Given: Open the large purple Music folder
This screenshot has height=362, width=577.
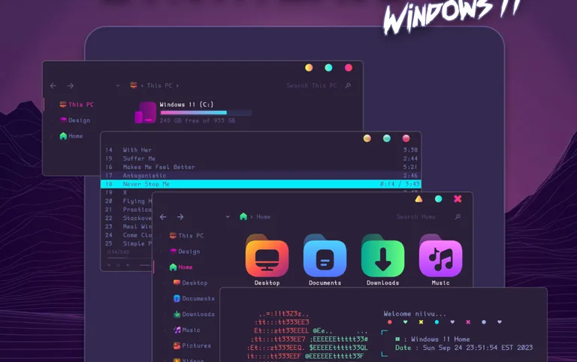Looking at the screenshot, I should [440, 260].
